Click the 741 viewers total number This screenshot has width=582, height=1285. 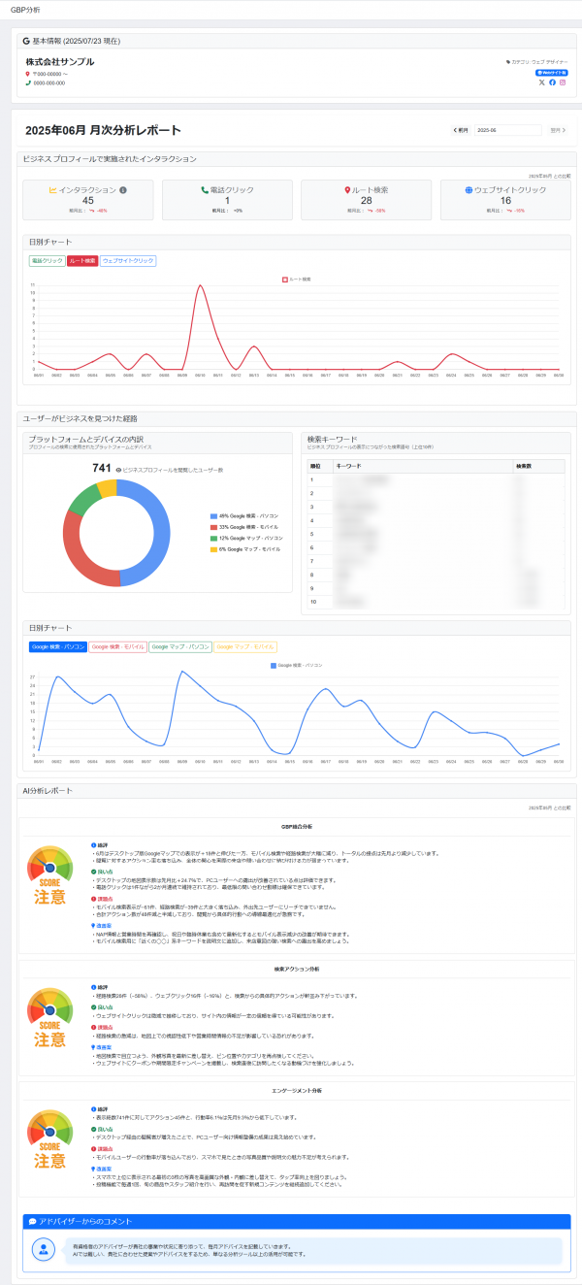[102, 469]
